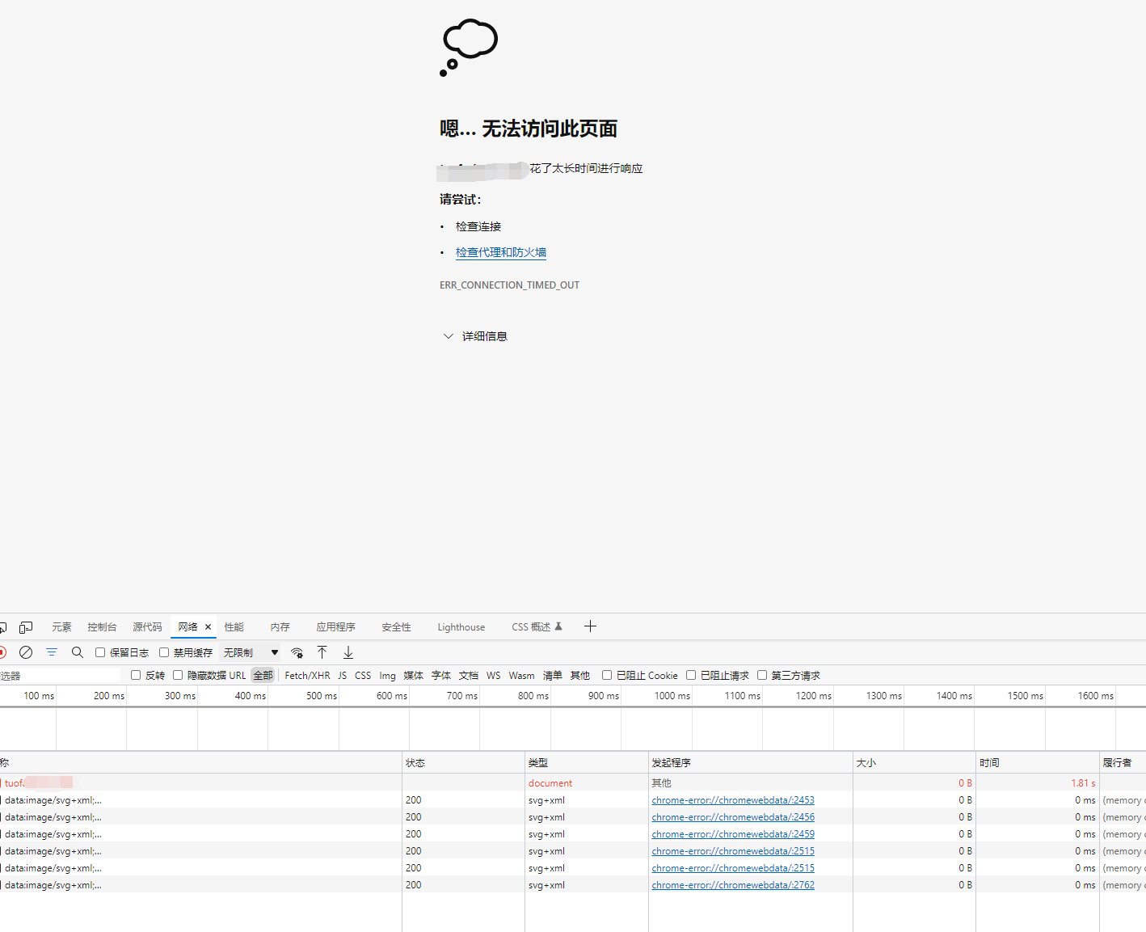Enable 禁用缓存 to disable caching
The height and width of the screenshot is (932, 1146).
pos(164,652)
